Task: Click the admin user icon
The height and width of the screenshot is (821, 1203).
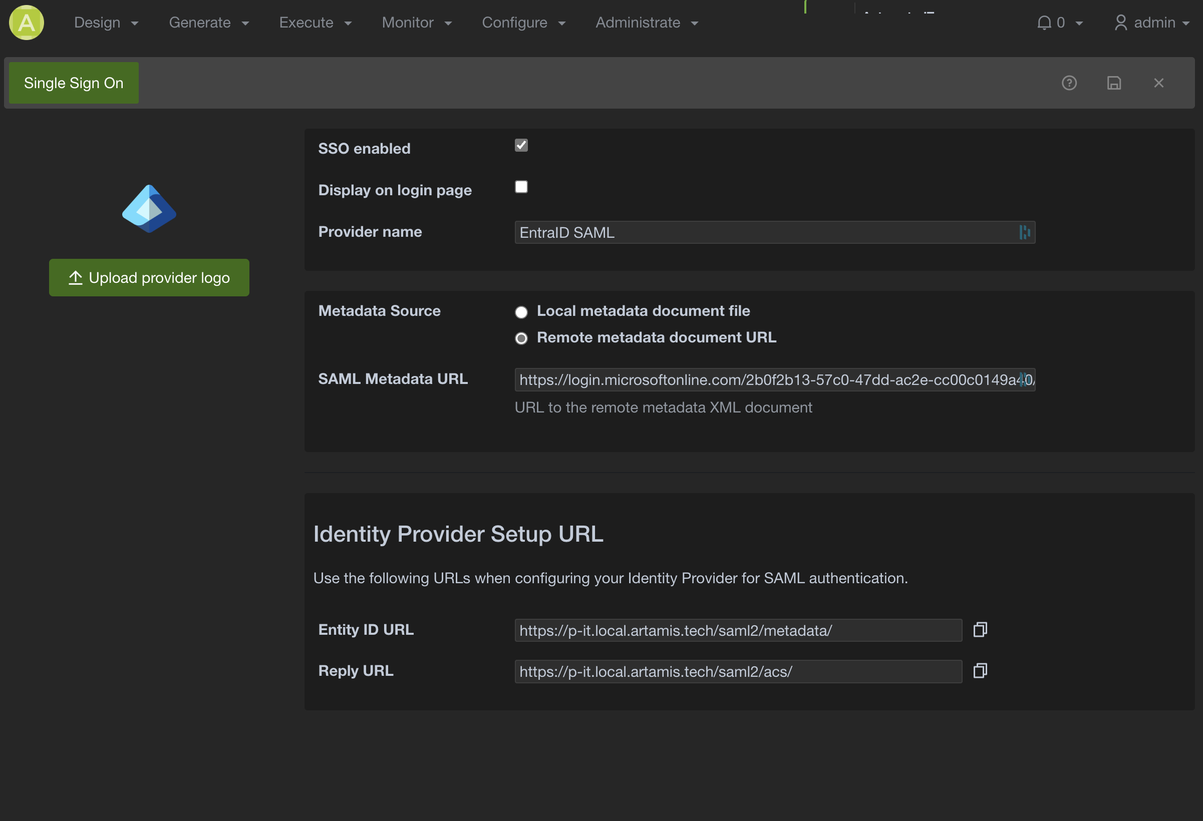Action: click(x=1121, y=23)
